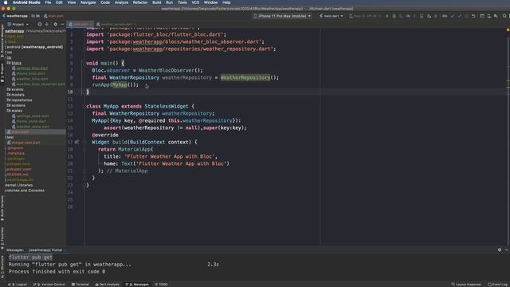
Task: Click line 10 closing brace in editor
Action: [x=88, y=92]
